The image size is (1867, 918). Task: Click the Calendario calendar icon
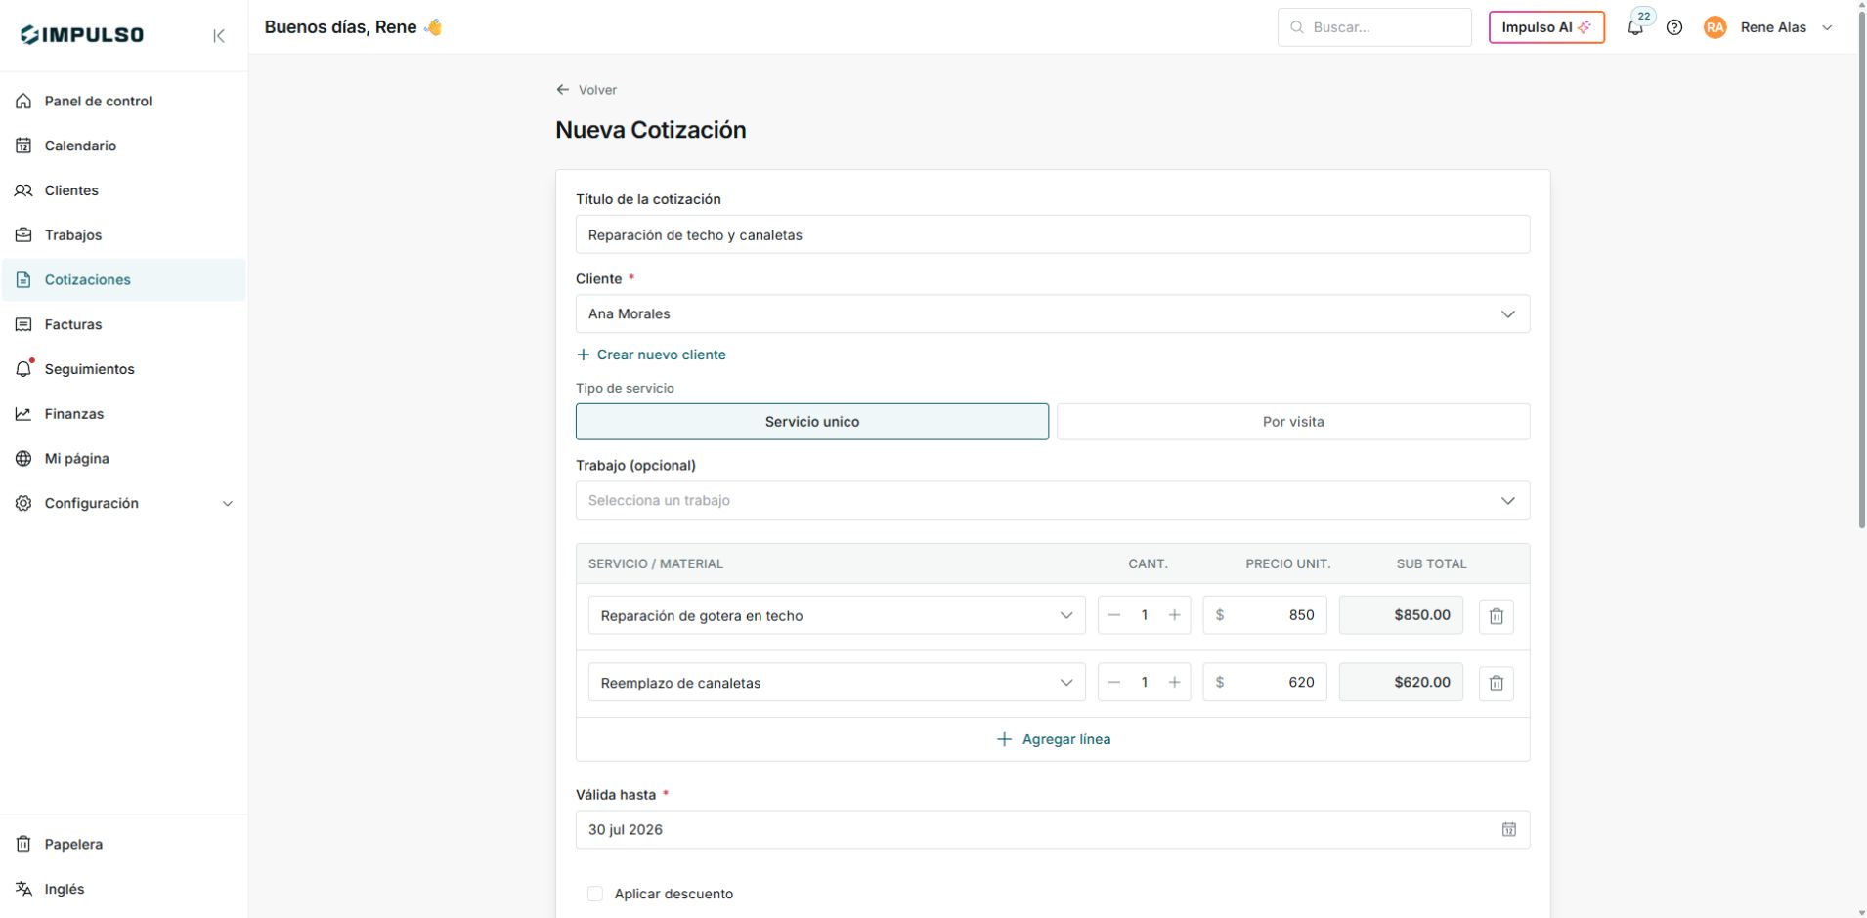pos(23,146)
